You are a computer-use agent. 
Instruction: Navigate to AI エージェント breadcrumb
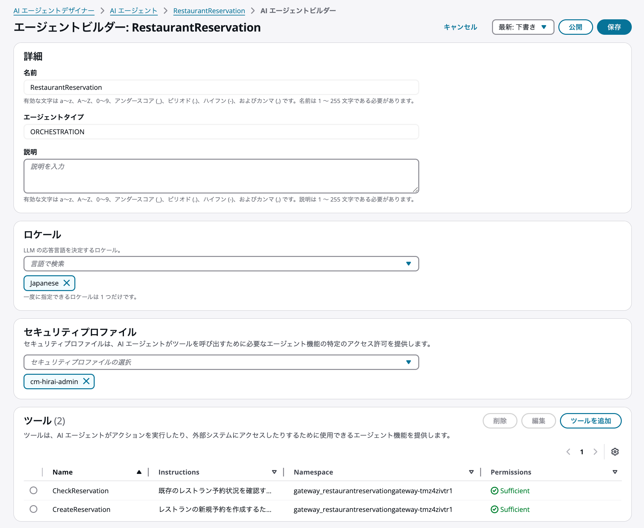pos(134,10)
